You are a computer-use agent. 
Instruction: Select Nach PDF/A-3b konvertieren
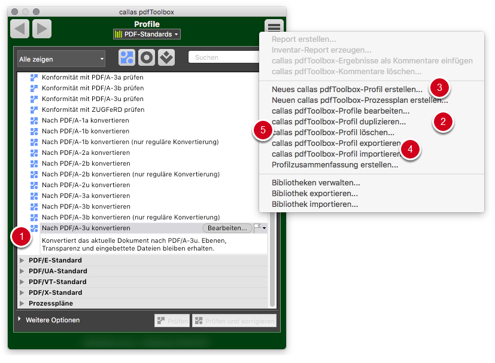tap(86, 206)
